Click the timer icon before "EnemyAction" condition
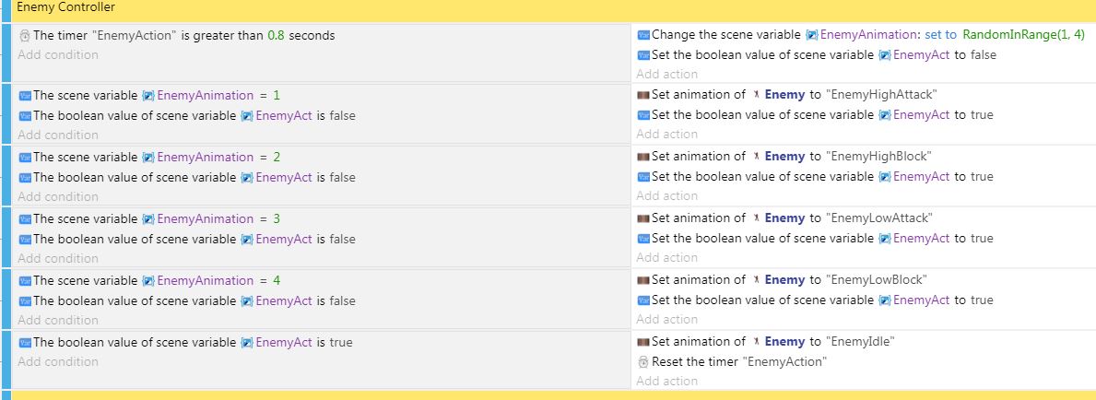Viewport: 1096px width, 400px height. (25, 36)
